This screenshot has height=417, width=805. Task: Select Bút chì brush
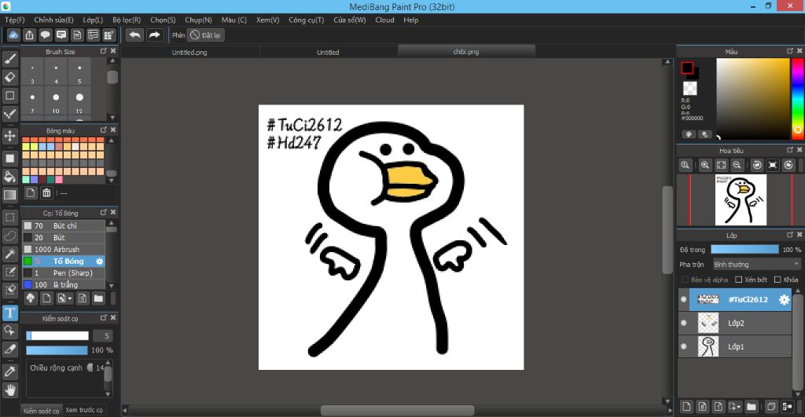(63, 225)
